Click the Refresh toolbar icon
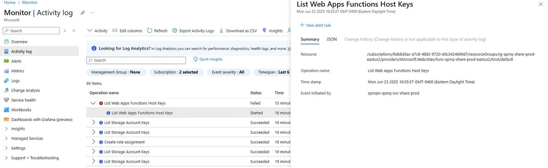Image resolution: width=548 pixels, height=168 pixels. [x=150, y=30]
